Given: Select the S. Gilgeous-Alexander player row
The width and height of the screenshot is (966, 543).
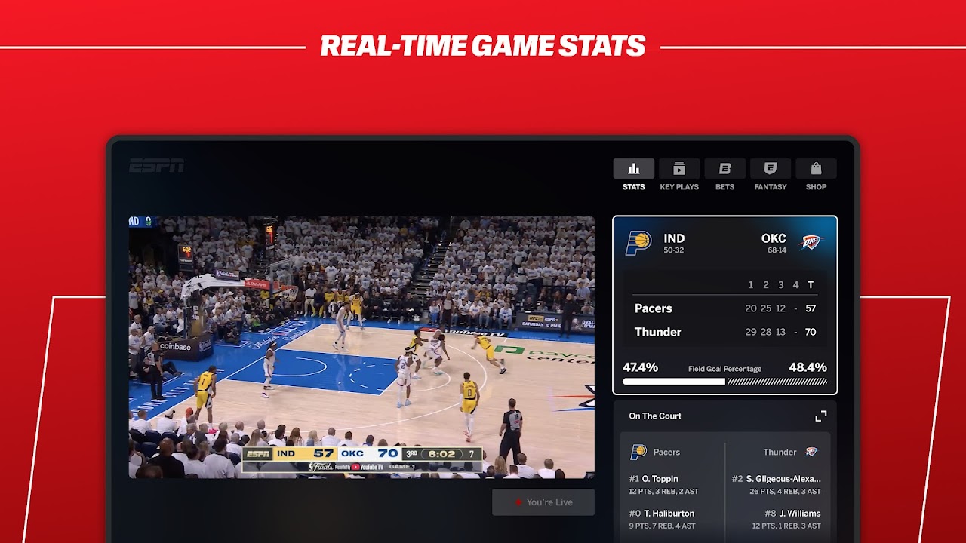Looking at the screenshot, I should [775, 485].
